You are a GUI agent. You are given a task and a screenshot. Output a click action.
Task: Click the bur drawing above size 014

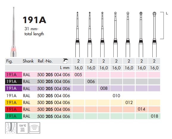click(141, 34)
